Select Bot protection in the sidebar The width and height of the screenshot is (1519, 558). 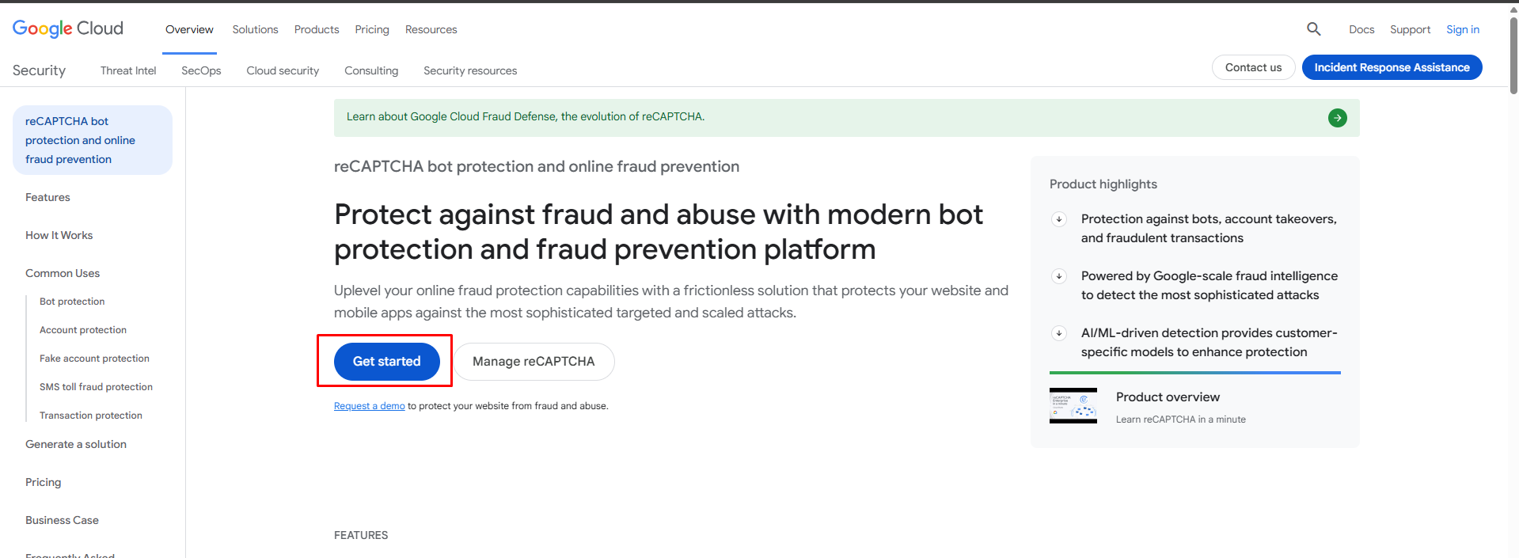(x=72, y=302)
